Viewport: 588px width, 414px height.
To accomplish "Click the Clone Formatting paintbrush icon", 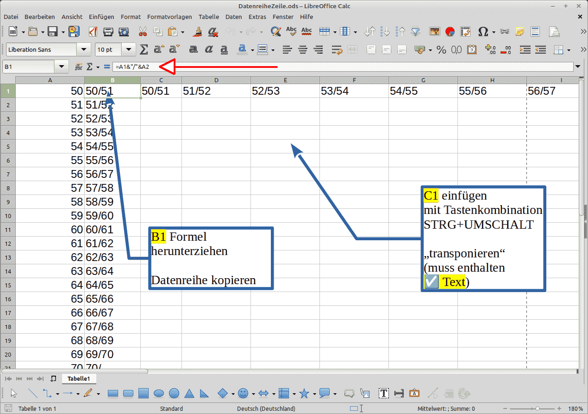I will click(198, 31).
